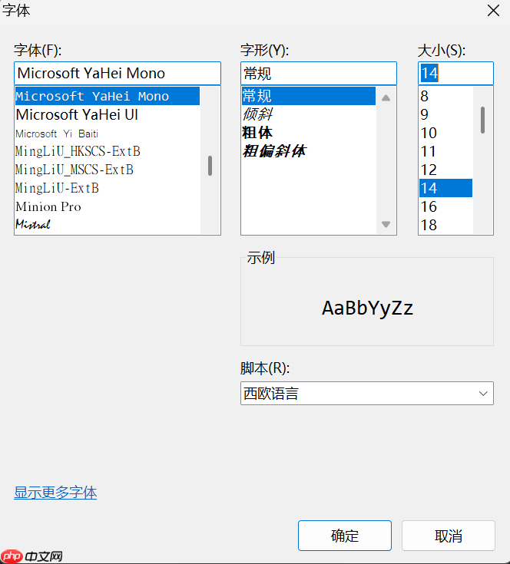Image resolution: width=510 pixels, height=564 pixels.
Task: Select 粗体 bold style
Action: tap(309, 133)
